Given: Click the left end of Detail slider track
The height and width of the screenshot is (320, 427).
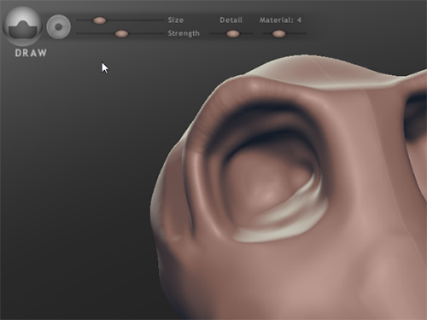Looking at the screenshot, I should click(x=212, y=34).
